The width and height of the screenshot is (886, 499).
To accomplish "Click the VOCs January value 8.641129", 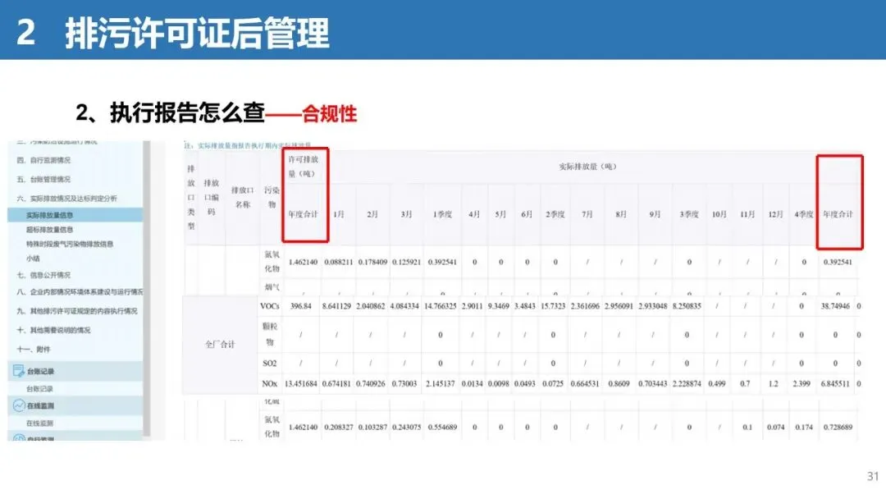I will click(337, 306).
